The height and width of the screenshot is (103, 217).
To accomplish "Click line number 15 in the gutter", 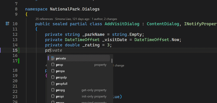I will click(15, 50).
